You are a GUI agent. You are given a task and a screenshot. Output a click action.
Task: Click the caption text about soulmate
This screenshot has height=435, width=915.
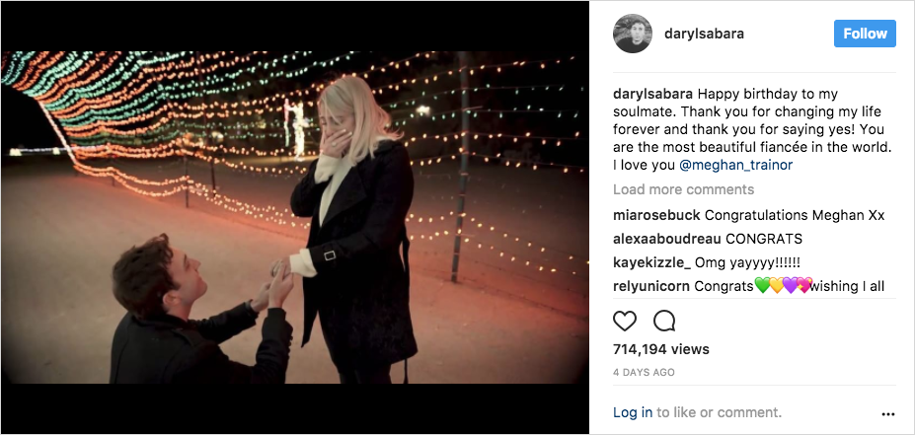tap(753, 129)
